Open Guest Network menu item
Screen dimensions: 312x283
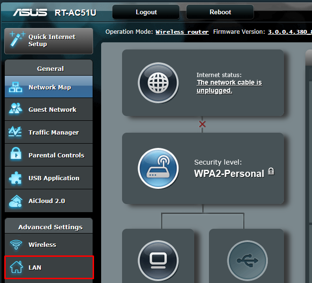point(48,109)
